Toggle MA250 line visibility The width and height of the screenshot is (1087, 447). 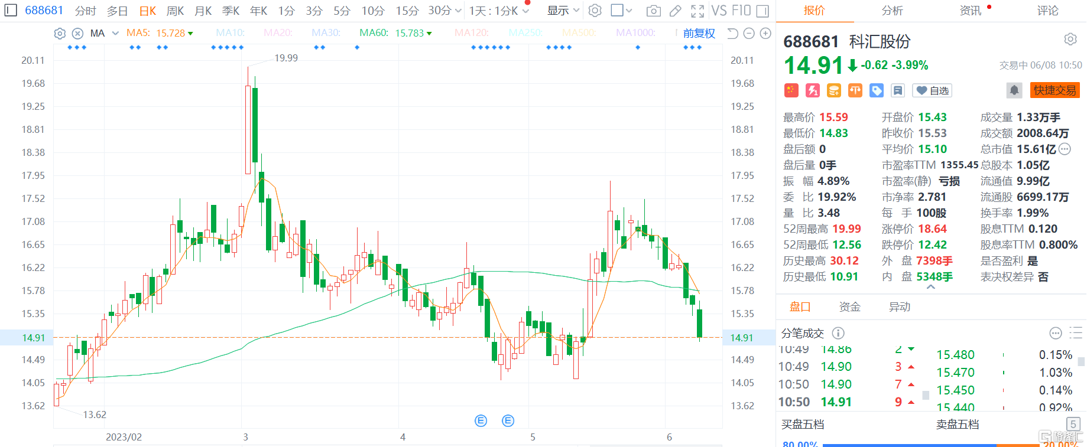525,33
